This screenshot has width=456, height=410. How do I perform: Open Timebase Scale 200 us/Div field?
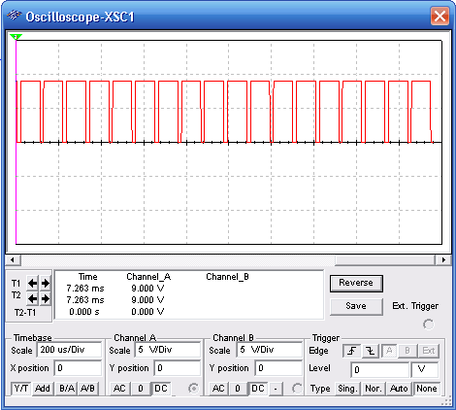click(69, 350)
